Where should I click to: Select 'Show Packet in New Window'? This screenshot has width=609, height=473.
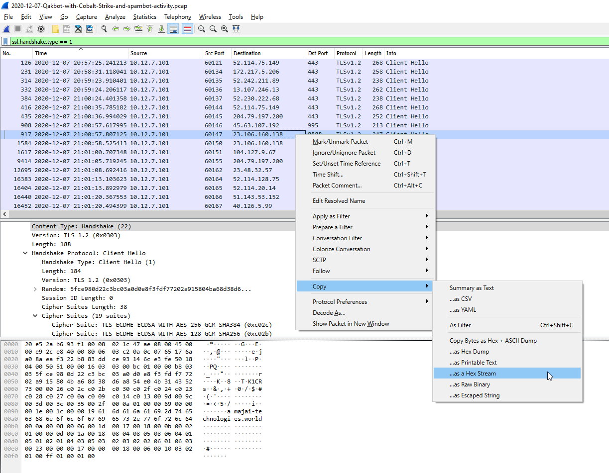pyautogui.click(x=351, y=324)
